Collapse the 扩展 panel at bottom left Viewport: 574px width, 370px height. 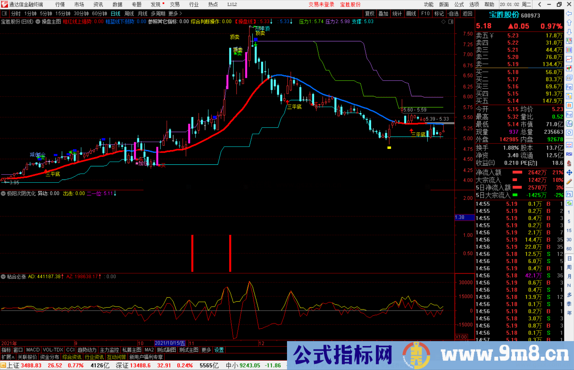tap(7, 357)
